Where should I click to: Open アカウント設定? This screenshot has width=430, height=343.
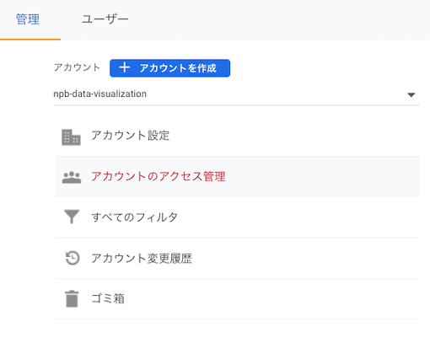coord(131,136)
